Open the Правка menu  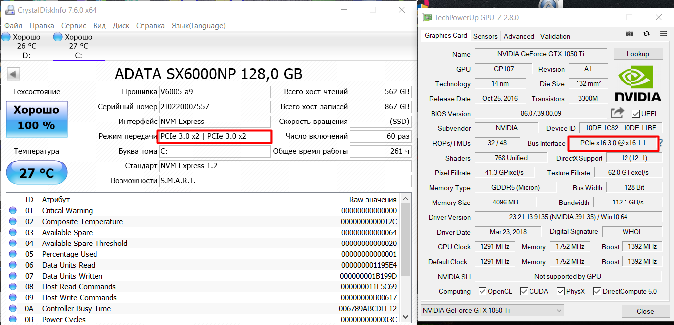tap(42, 26)
